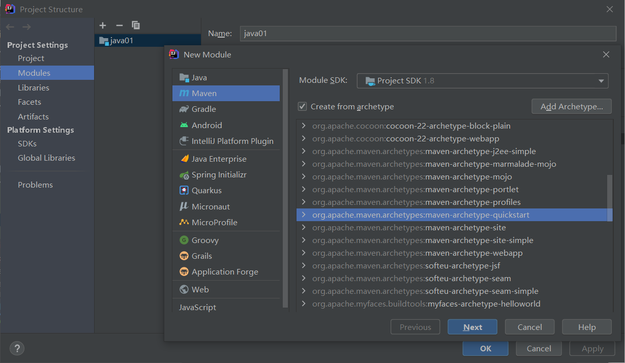
Task: Click the MicroProfile icon
Action: 184,222
